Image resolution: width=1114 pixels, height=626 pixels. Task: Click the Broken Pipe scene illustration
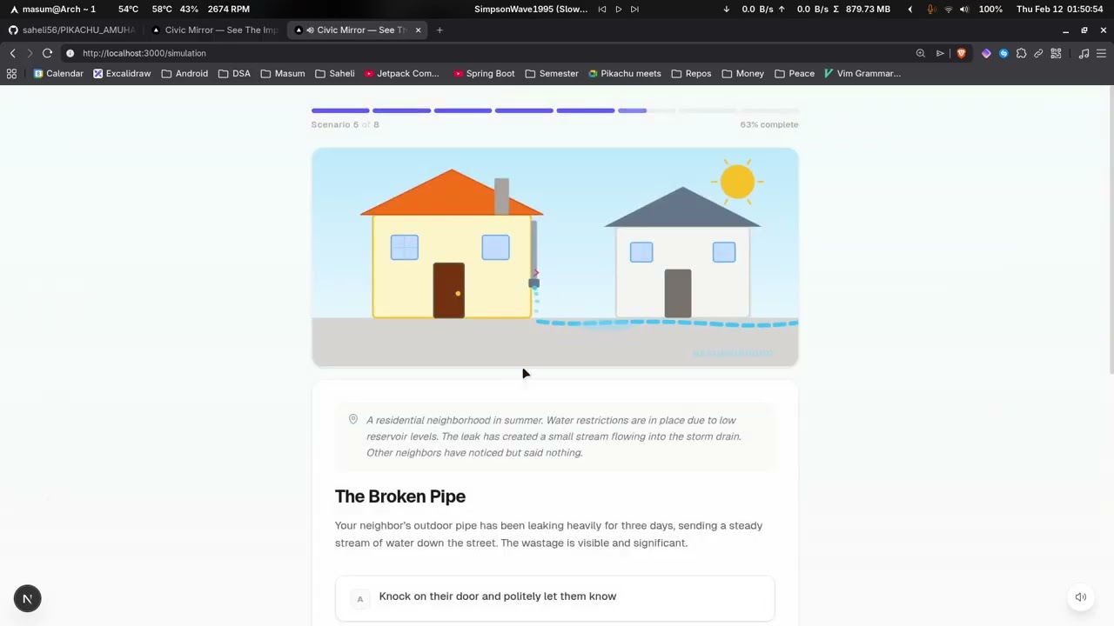pyautogui.click(x=554, y=257)
